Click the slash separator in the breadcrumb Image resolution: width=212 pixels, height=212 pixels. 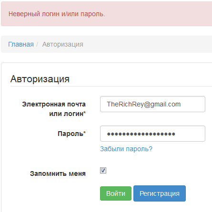click(37, 44)
